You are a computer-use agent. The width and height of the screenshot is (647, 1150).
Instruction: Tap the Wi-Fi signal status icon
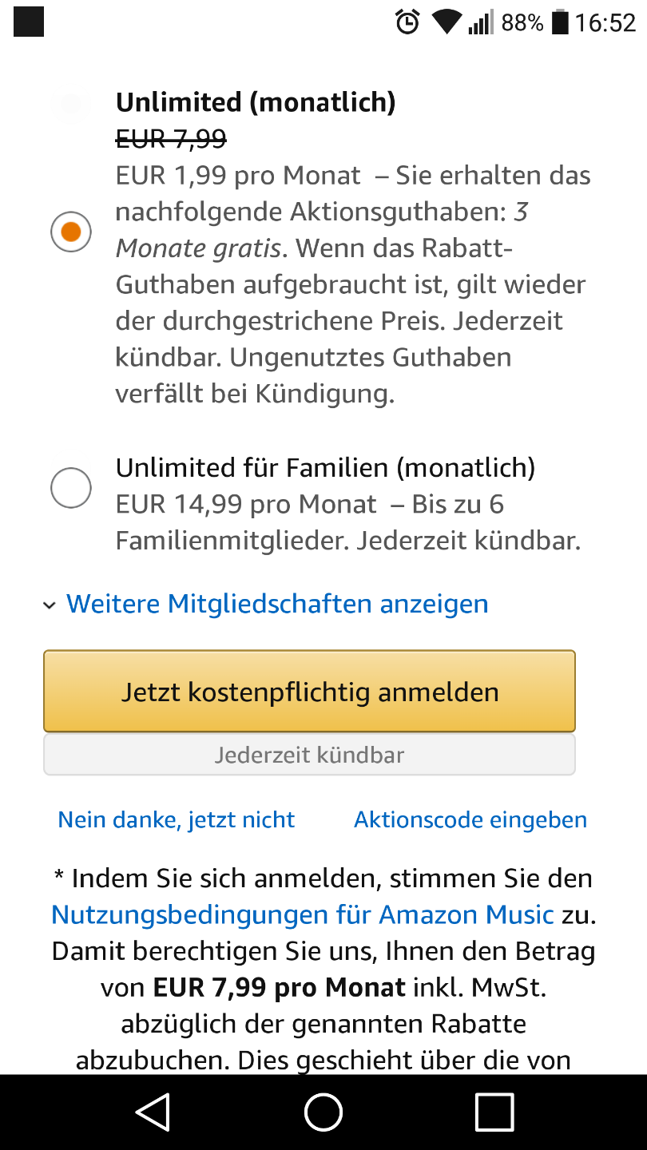[447, 22]
